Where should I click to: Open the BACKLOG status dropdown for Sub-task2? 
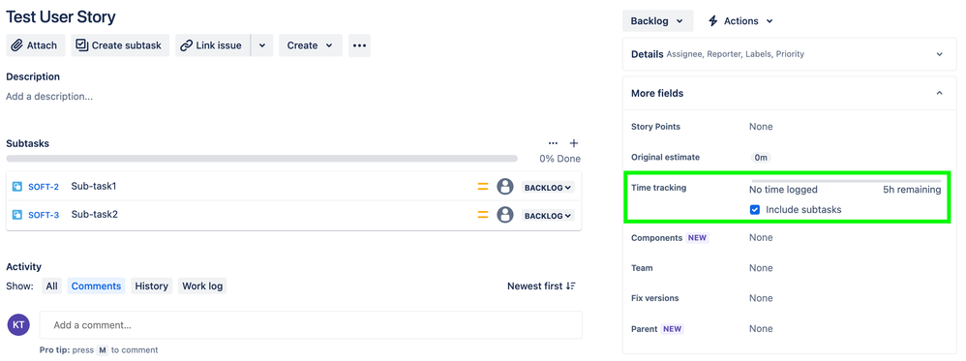(548, 216)
